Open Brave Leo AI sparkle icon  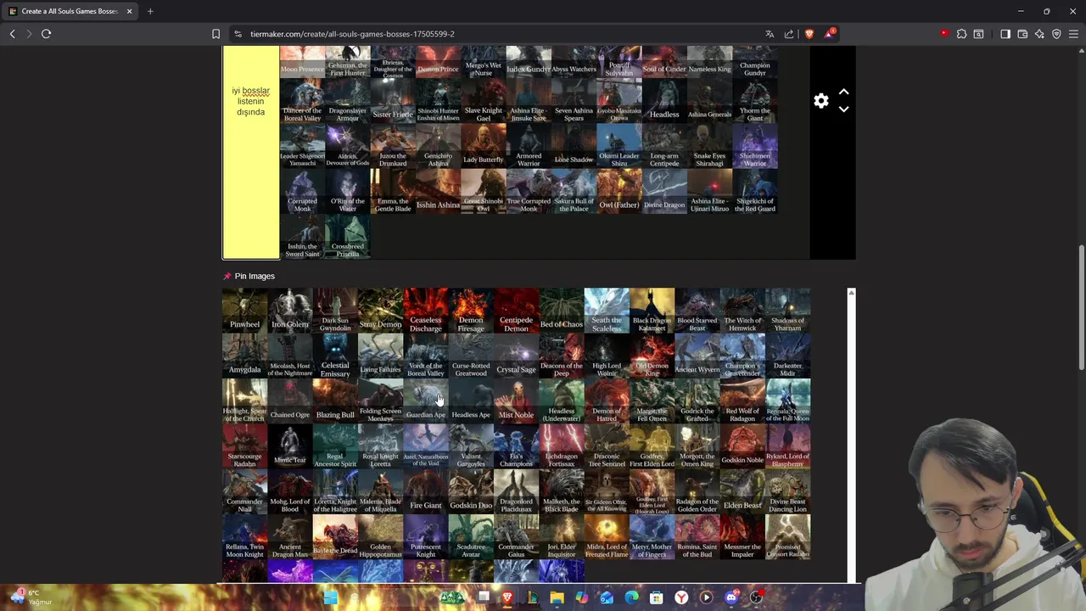pyautogui.click(x=1039, y=34)
